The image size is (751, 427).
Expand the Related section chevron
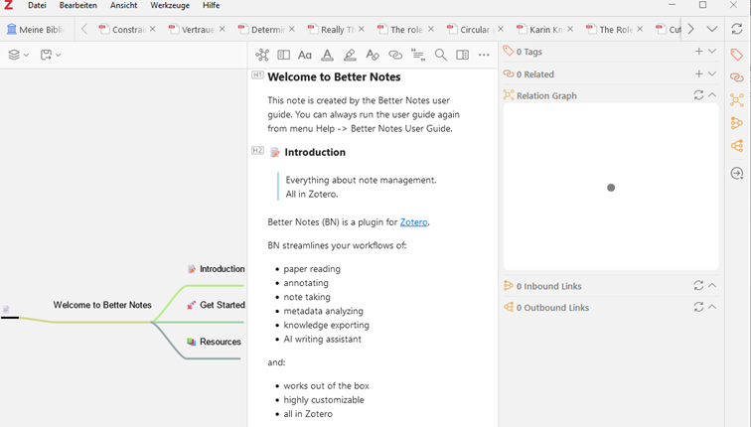(712, 73)
